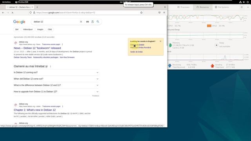Screen dimensions: 251x141
Task: Open the Firefox ESR app menu
Action: coord(22,2)
